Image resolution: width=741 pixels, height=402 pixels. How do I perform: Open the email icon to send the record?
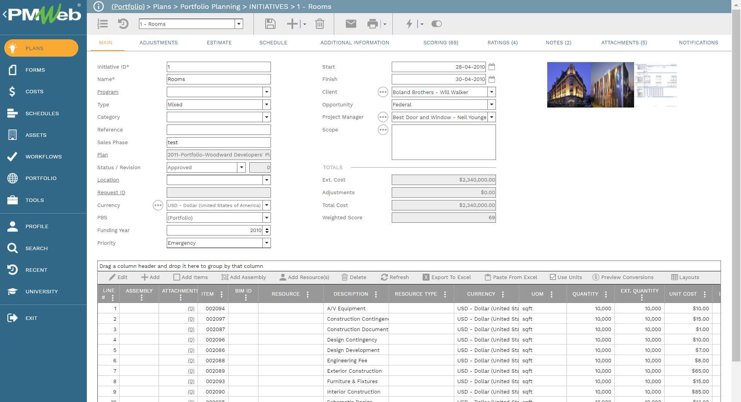pyautogui.click(x=350, y=24)
